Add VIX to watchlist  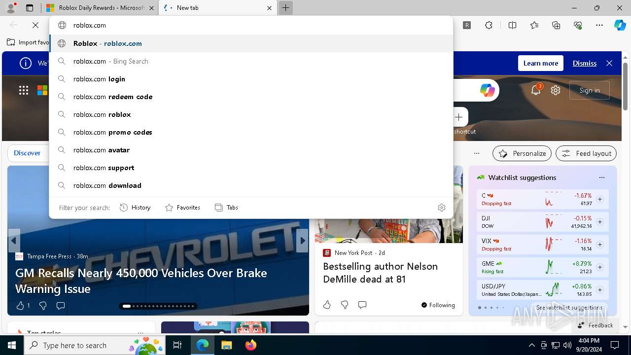click(x=600, y=245)
